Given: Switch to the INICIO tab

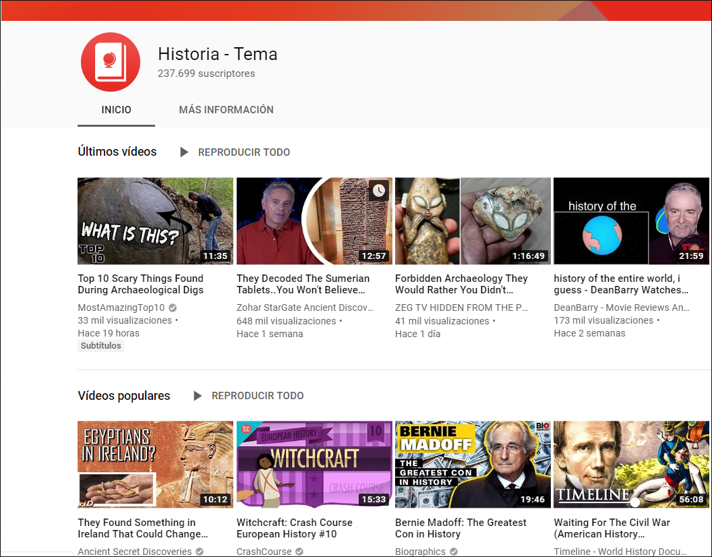Looking at the screenshot, I should click(116, 110).
